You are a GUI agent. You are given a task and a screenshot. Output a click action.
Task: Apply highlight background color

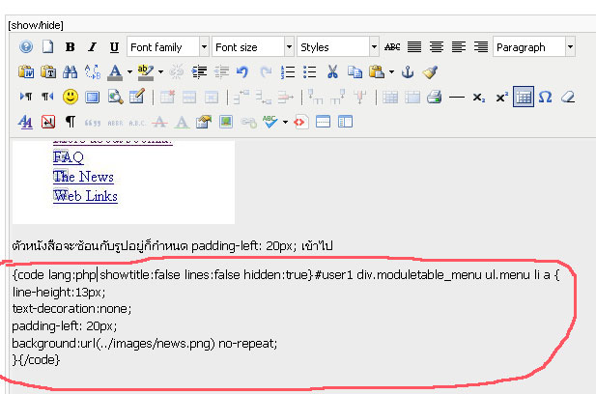pyautogui.click(x=146, y=72)
